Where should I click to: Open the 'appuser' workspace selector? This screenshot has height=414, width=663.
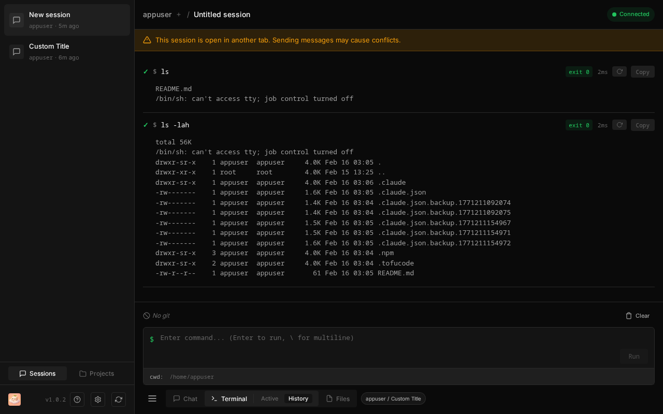(157, 14)
